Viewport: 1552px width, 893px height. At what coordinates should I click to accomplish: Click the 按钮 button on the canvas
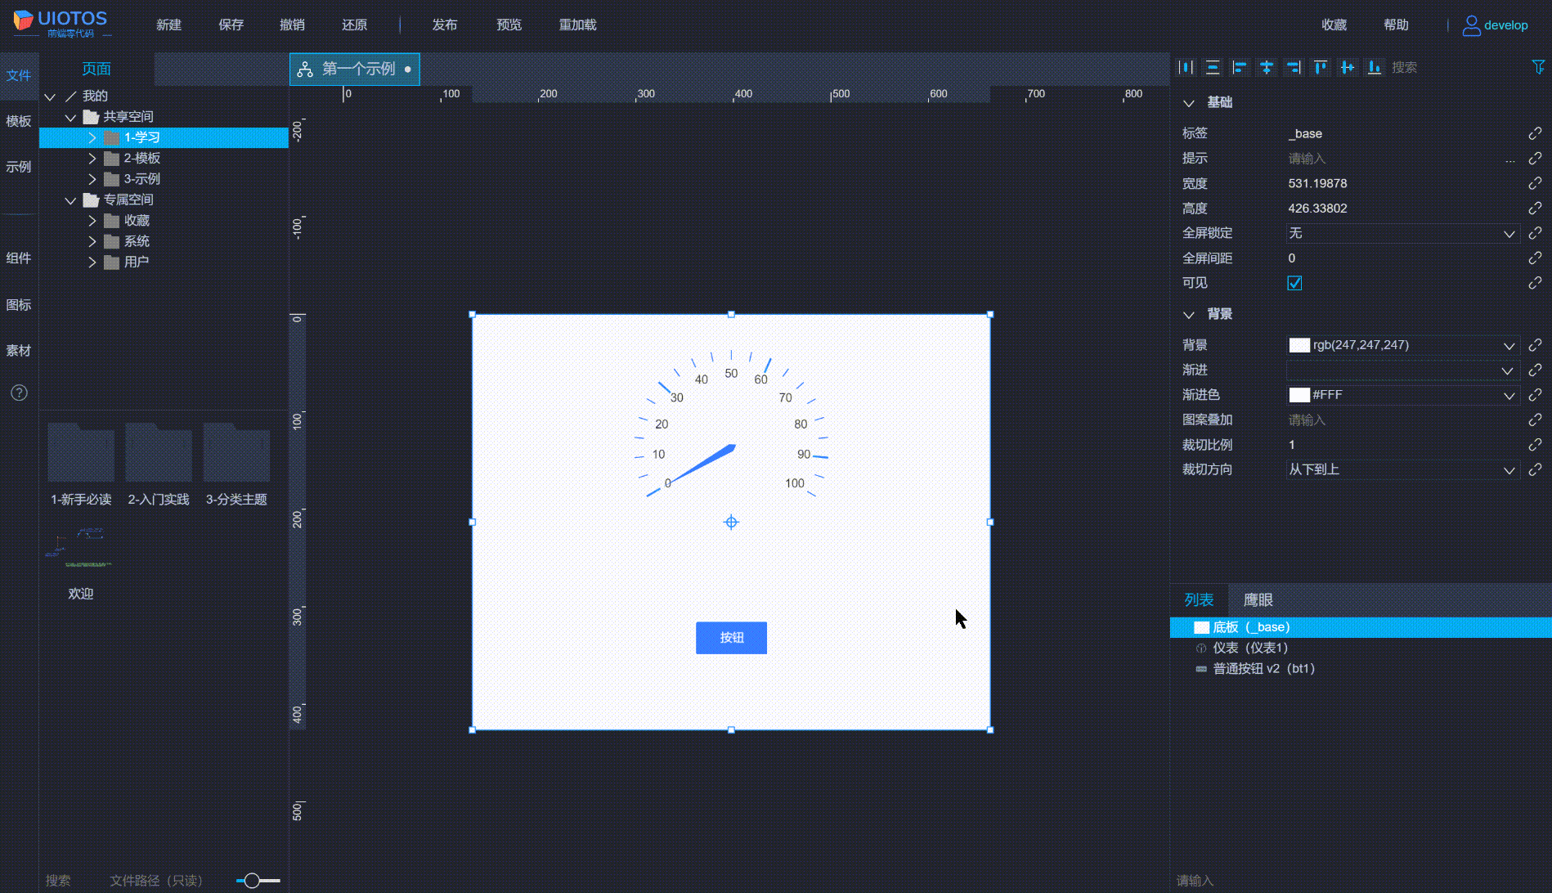point(730,638)
